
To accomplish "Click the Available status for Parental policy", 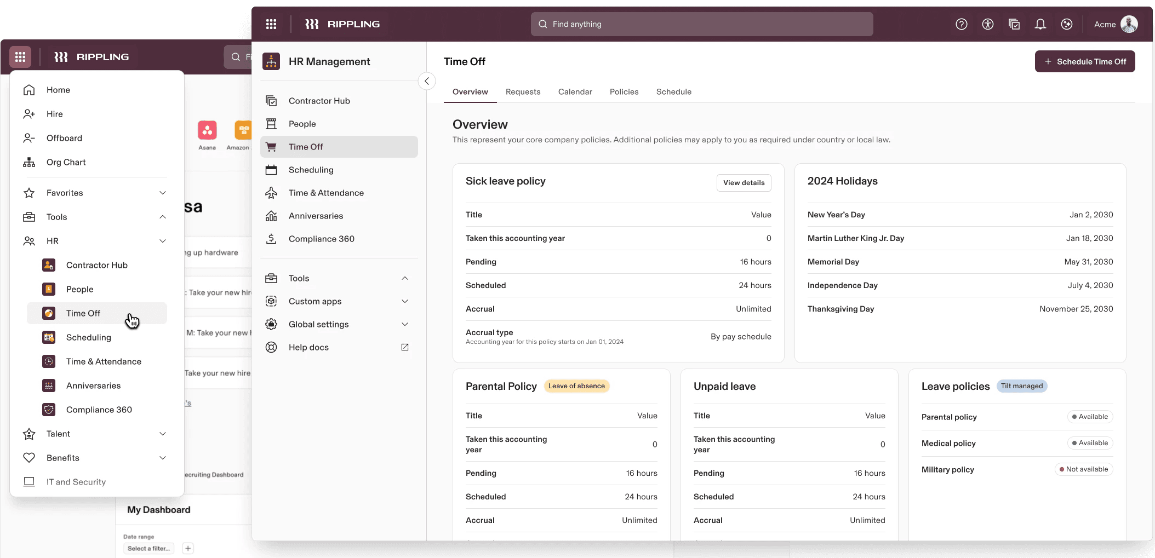I will [1090, 417].
